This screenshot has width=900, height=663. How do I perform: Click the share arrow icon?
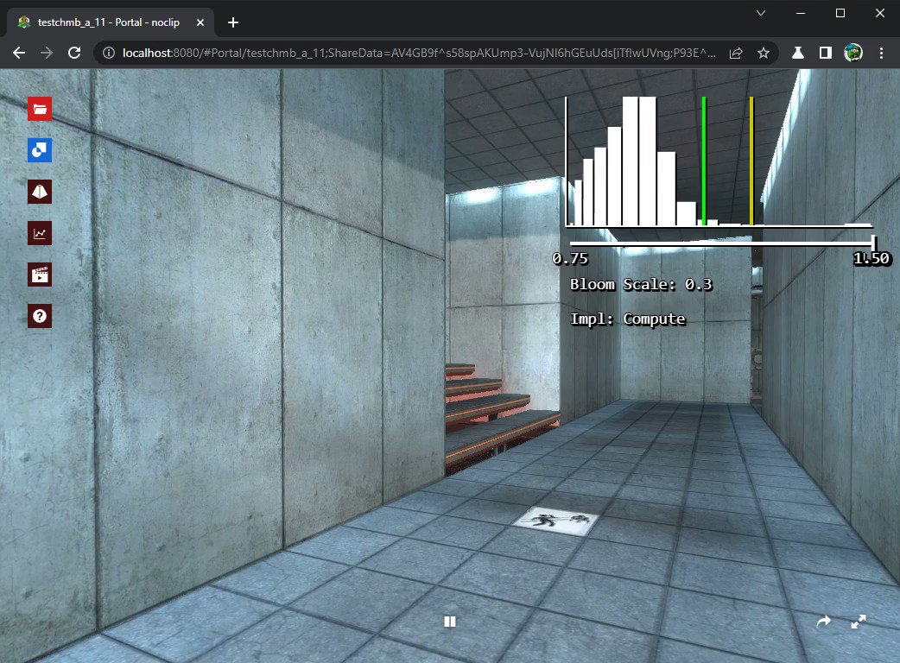click(x=823, y=622)
